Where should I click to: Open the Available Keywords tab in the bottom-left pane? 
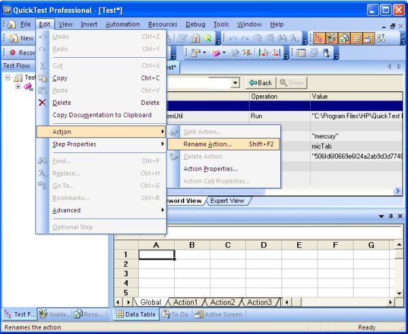click(54, 314)
